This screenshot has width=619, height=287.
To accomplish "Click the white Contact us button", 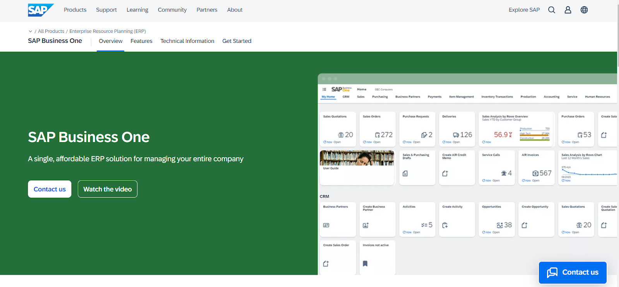I will [x=50, y=189].
